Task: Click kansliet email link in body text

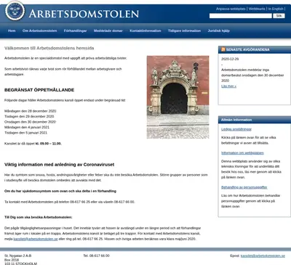Action: tap(36, 239)
